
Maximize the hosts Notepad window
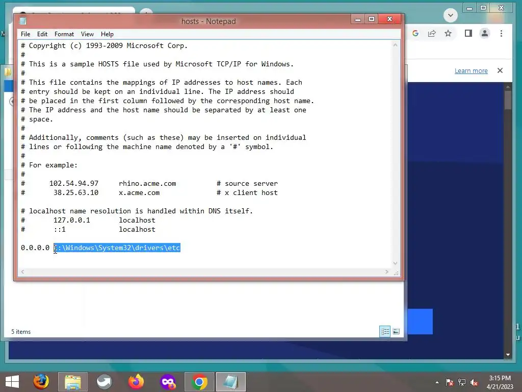pos(372,19)
